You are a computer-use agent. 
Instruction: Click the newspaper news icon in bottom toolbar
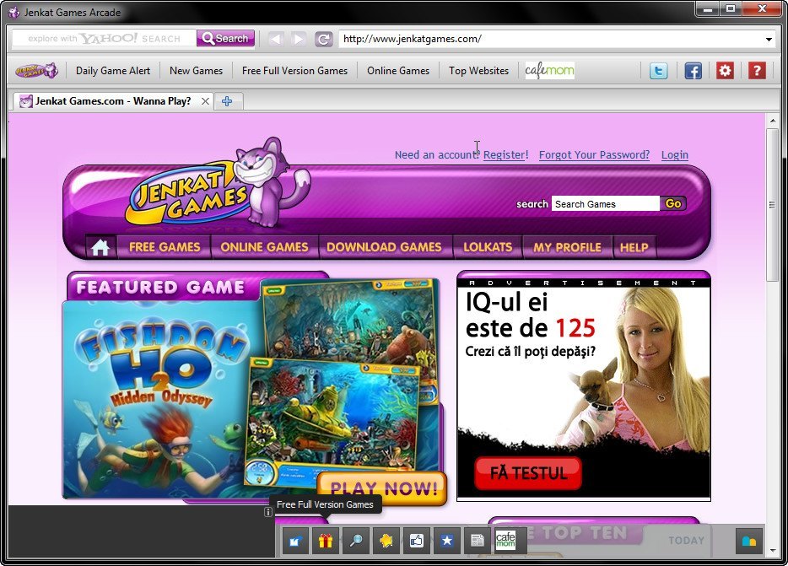point(477,541)
